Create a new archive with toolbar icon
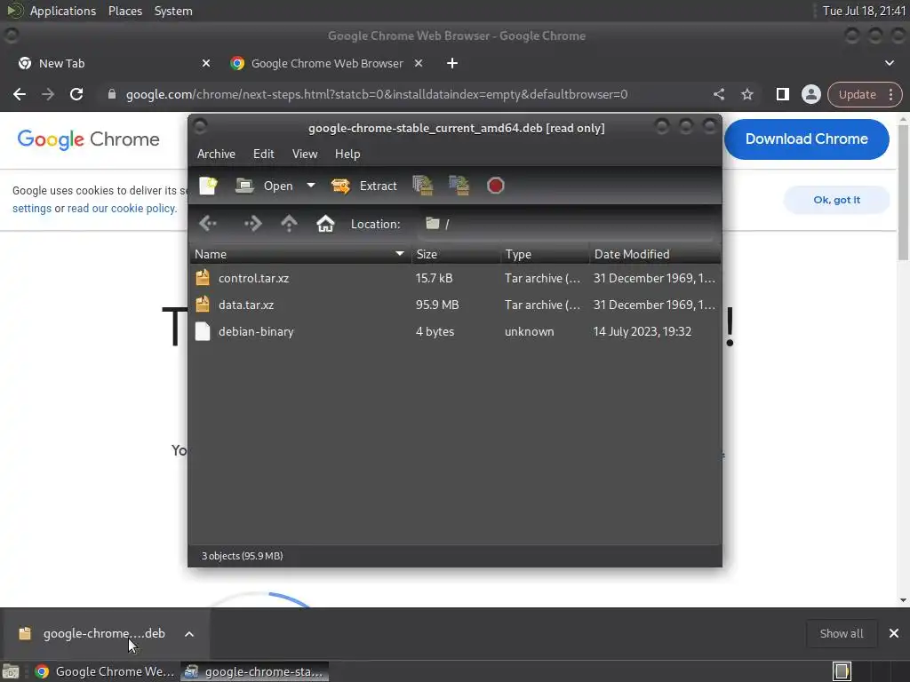Screen dimensions: 910x682 coord(208,186)
